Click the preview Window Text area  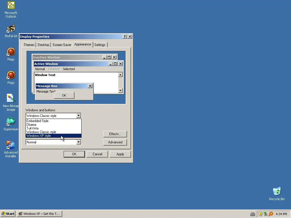click(x=45, y=75)
